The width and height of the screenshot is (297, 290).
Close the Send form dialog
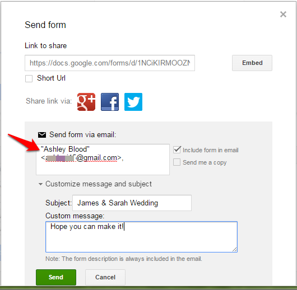point(283,14)
